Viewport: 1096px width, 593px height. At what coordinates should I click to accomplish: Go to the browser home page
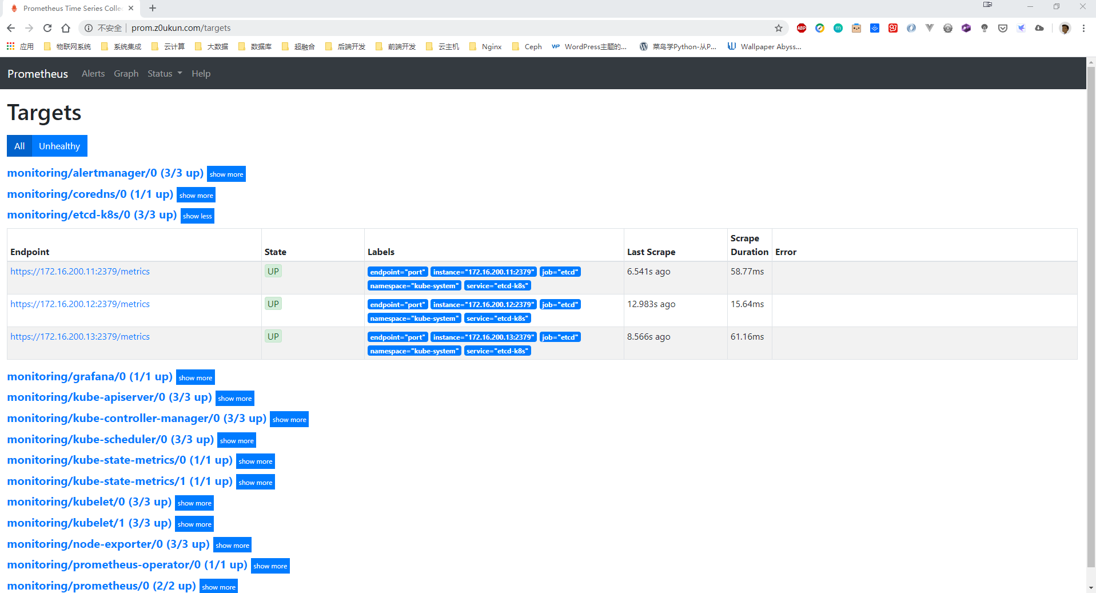click(x=66, y=28)
